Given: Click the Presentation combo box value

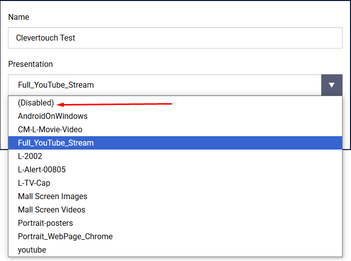Looking at the screenshot, I should (x=165, y=85).
